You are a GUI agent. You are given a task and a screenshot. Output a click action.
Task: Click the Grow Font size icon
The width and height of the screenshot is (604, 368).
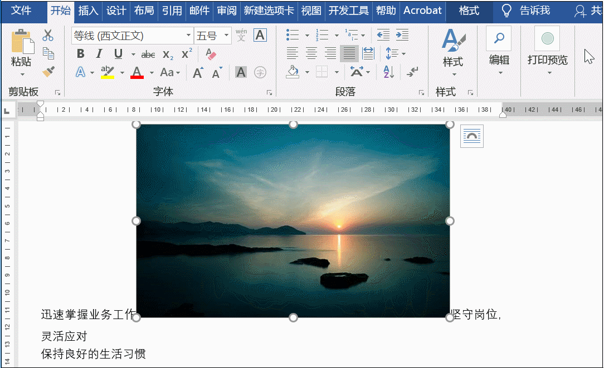point(198,72)
